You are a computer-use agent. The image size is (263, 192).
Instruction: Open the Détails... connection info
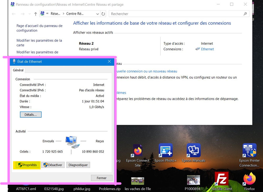31,115
